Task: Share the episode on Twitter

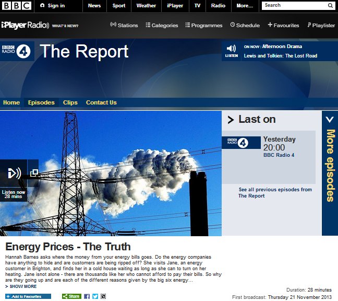Action: point(95,296)
